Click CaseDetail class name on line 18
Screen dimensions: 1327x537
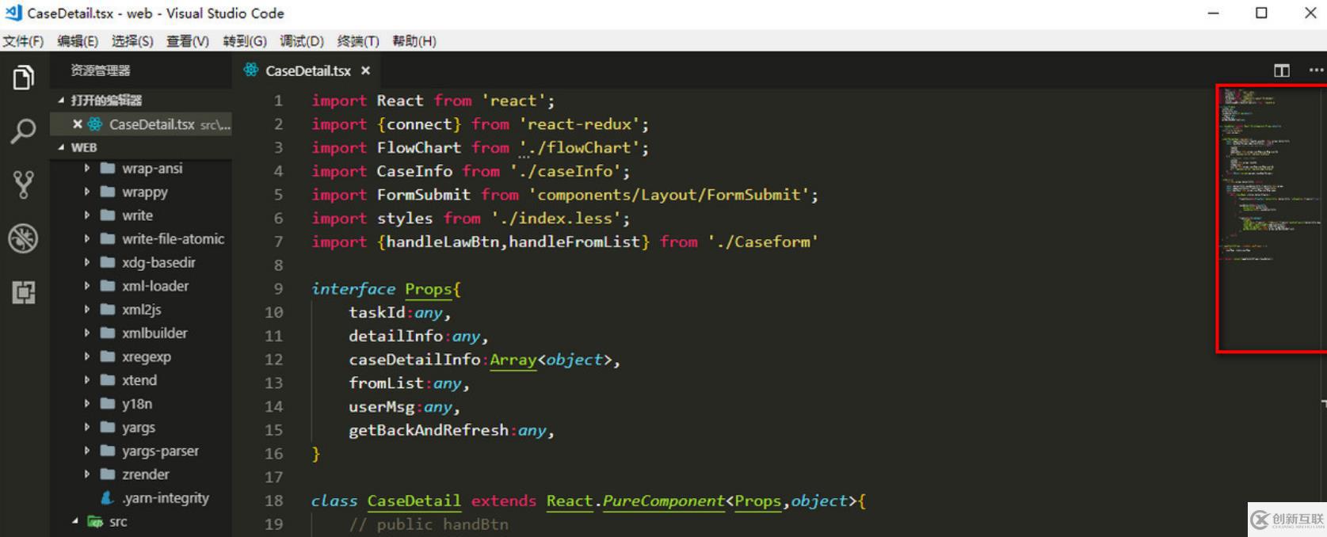coord(414,501)
